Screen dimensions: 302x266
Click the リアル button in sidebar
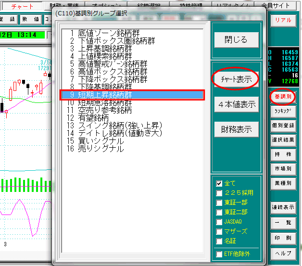pyautogui.click(x=283, y=20)
